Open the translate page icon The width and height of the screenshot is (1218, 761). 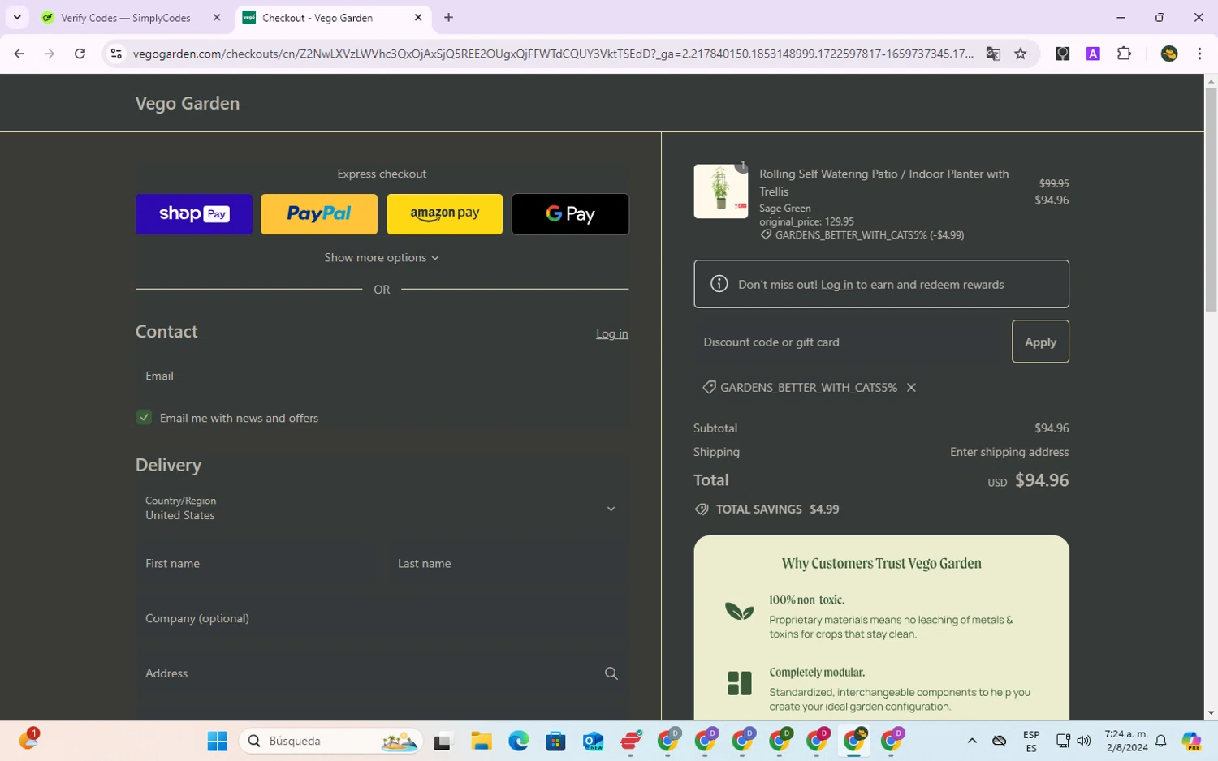point(993,54)
